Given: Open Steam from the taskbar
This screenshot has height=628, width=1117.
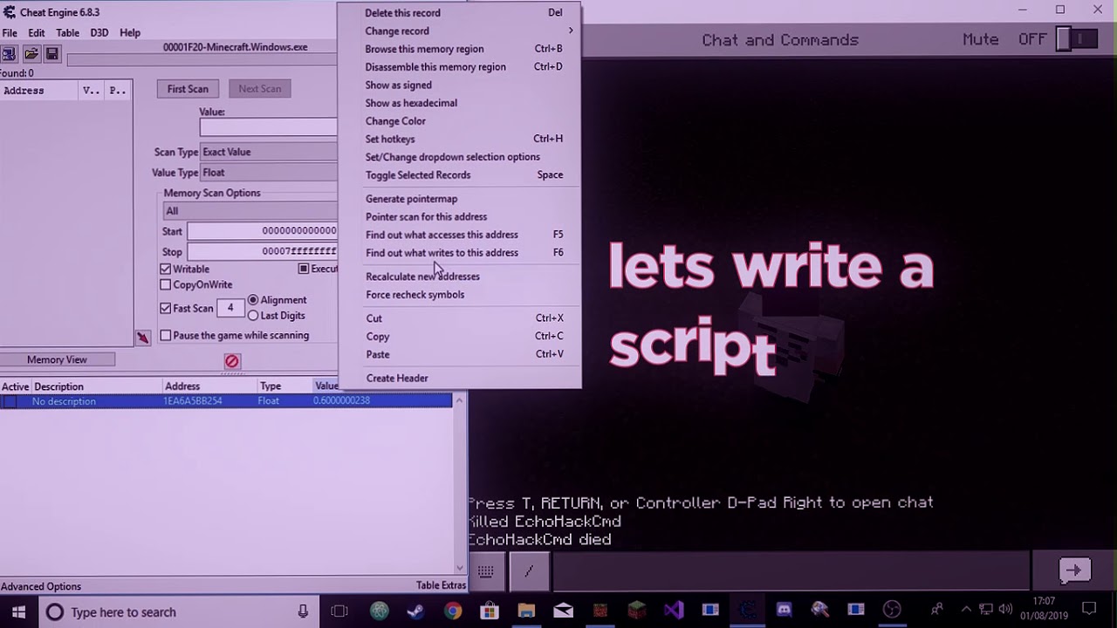Looking at the screenshot, I should [x=415, y=611].
